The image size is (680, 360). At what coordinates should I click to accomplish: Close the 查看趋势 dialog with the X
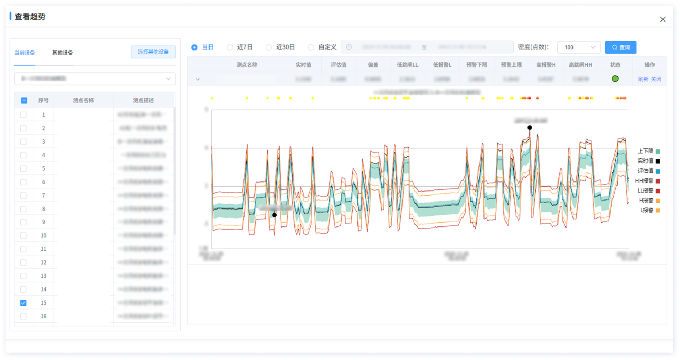tap(663, 19)
